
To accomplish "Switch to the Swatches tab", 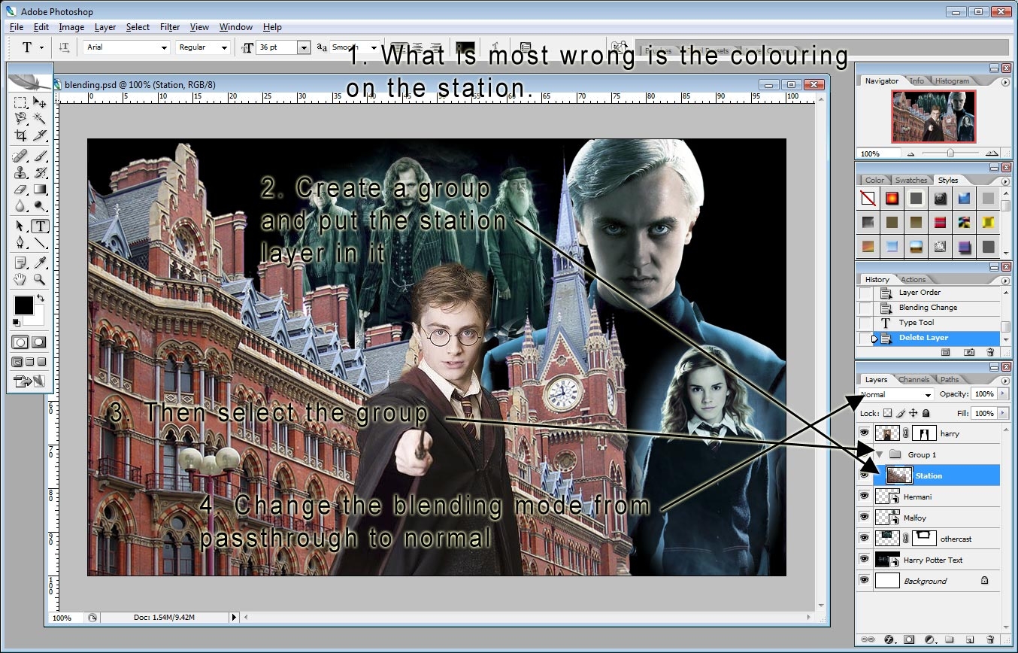I will pyautogui.click(x=910, y=181).
